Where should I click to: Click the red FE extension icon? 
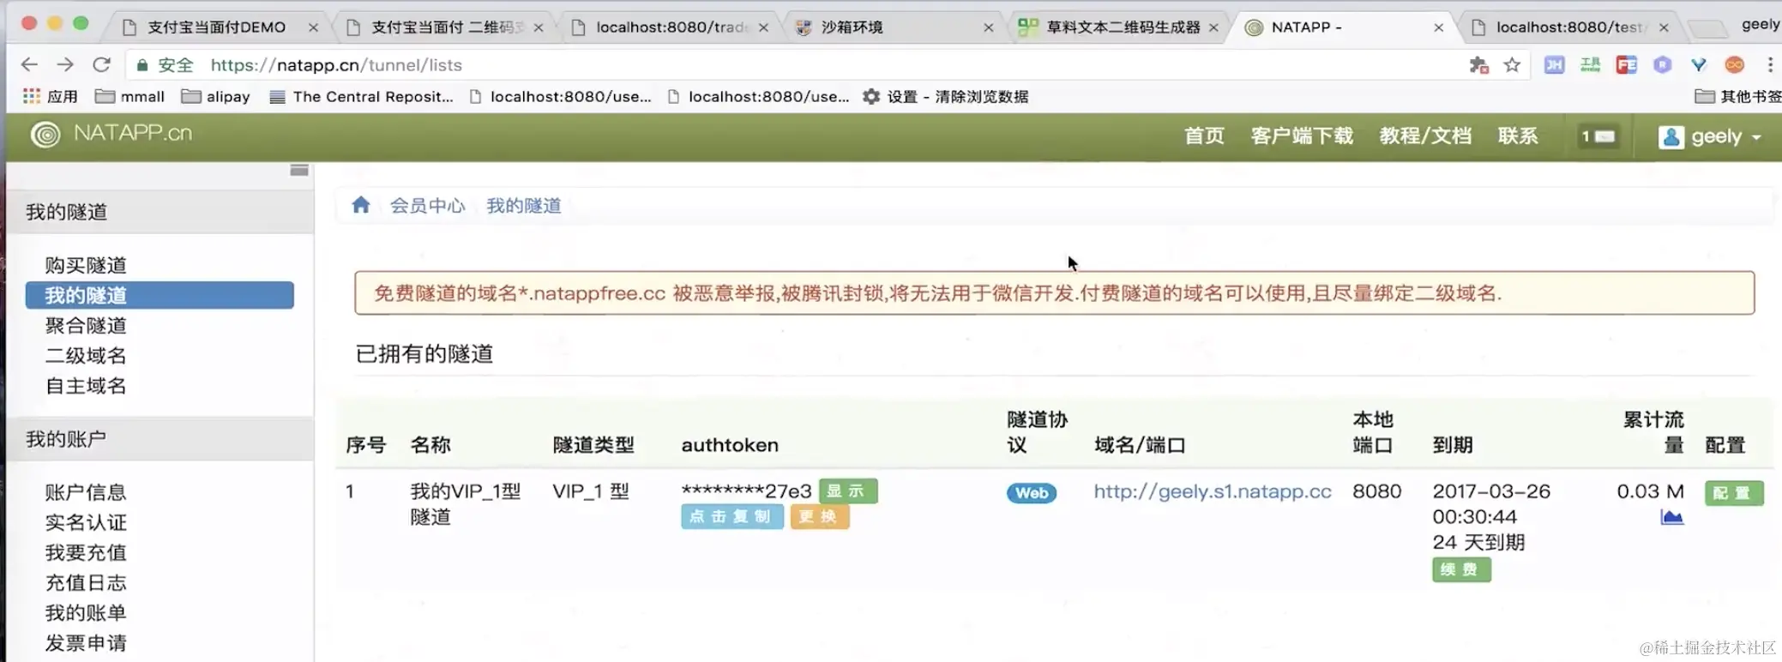click(x=1626, y=65)
